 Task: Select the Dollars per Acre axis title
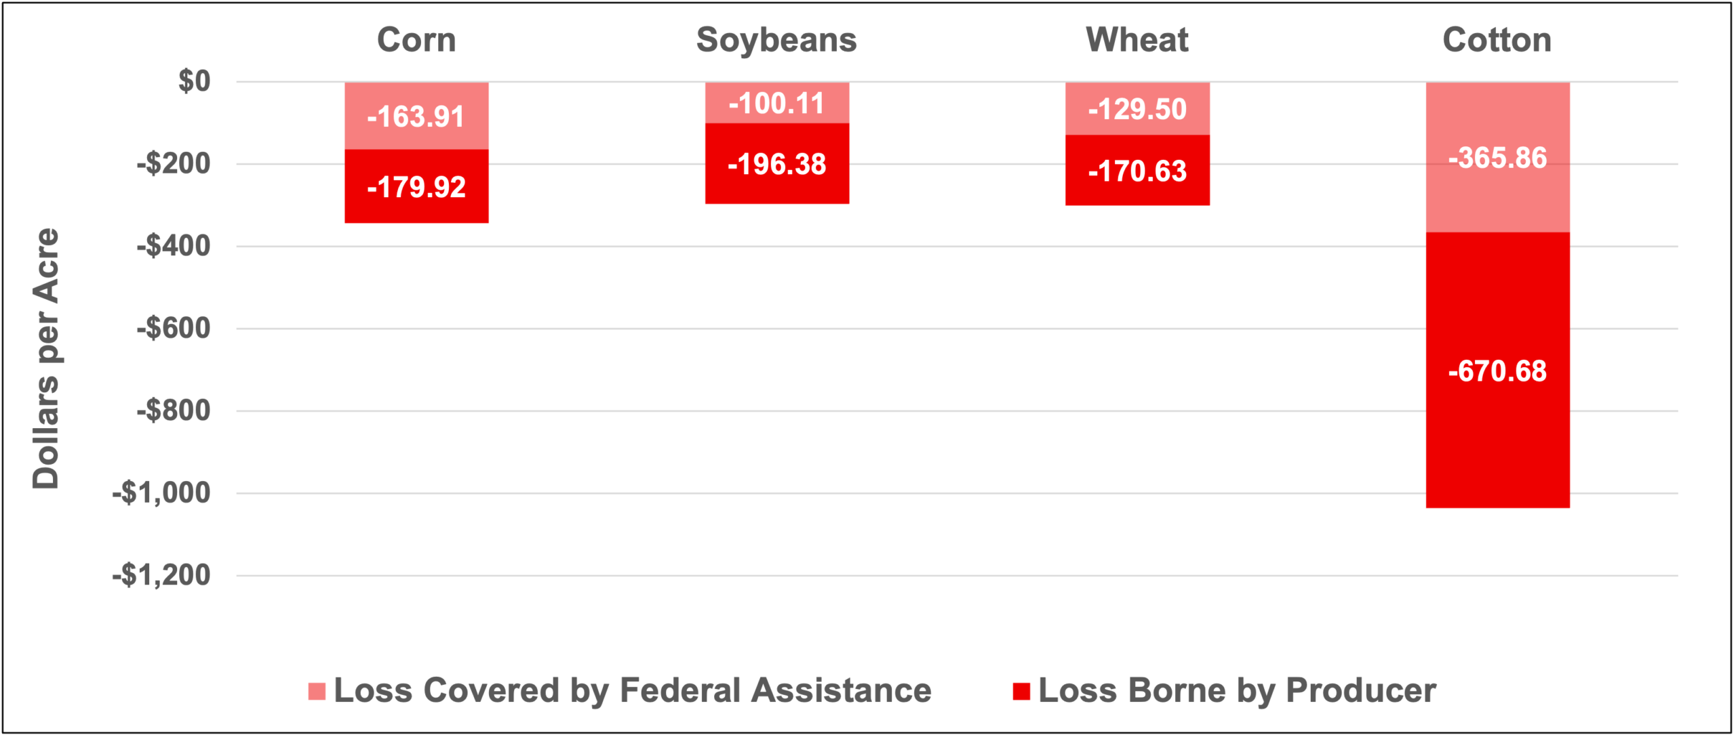(46, 358)
